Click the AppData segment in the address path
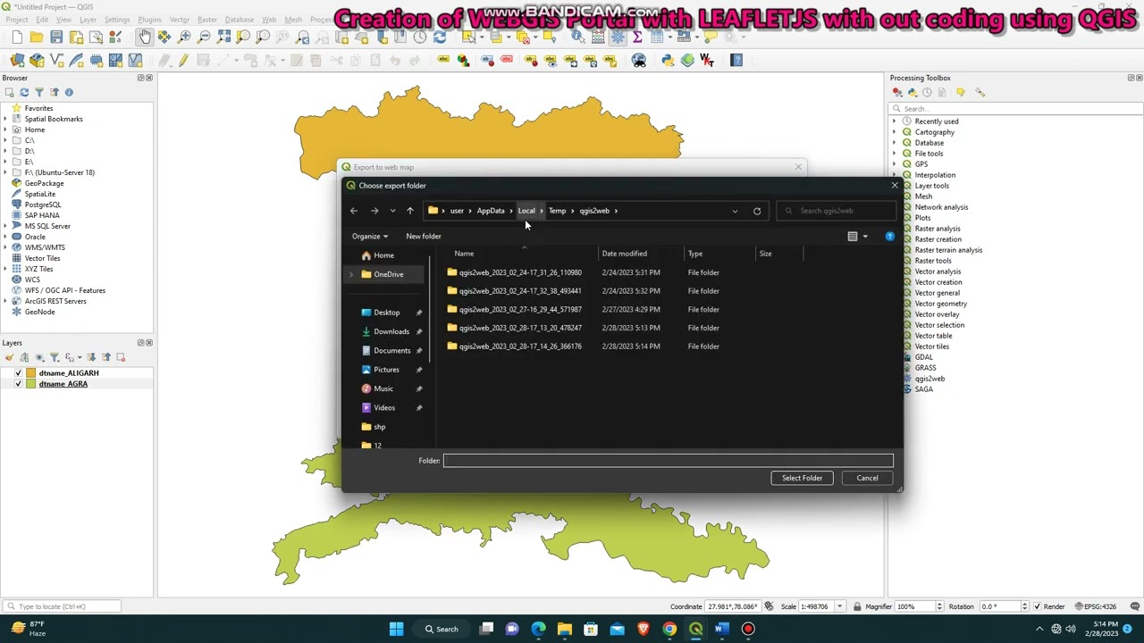This screenshot has width=1144, height=643. pyautogui.click(x=491, y=211)
